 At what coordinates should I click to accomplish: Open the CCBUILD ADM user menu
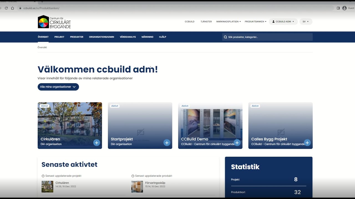(283, 22)
